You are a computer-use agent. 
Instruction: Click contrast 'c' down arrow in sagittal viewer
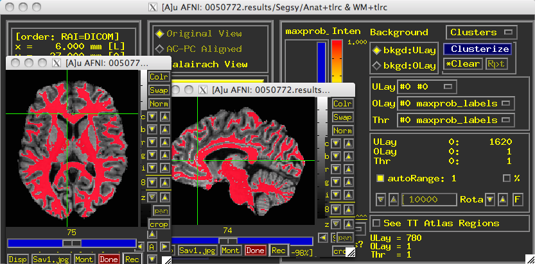coord(336,144)
